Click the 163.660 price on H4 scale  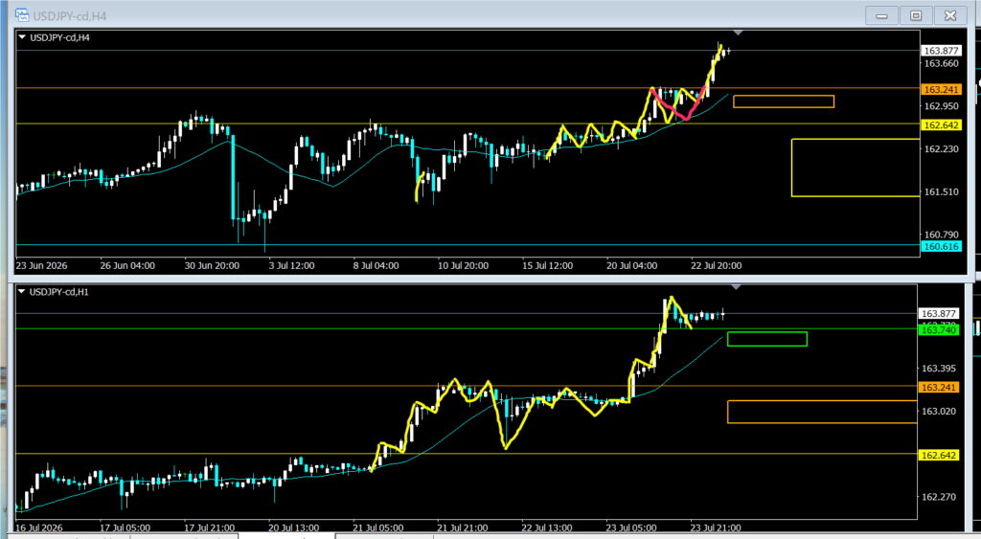click(x=941, y=63)
